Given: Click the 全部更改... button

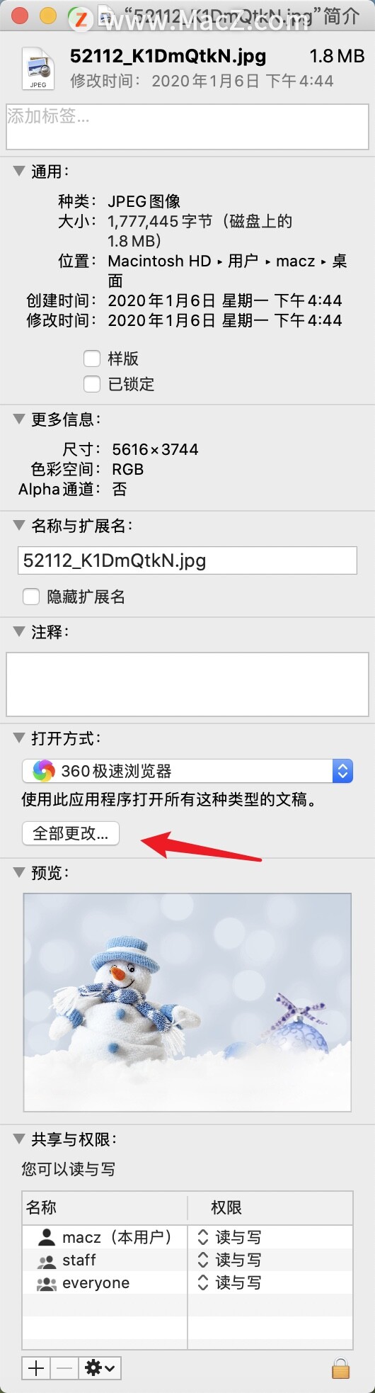Looking at the screenshot, I should click(71, 833).
